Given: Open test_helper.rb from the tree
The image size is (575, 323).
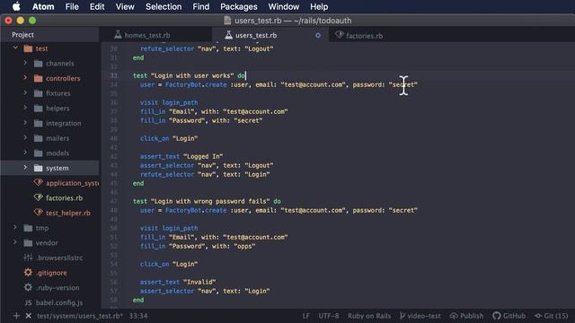Looking at the screenshot, I should (x=68, y=213).
